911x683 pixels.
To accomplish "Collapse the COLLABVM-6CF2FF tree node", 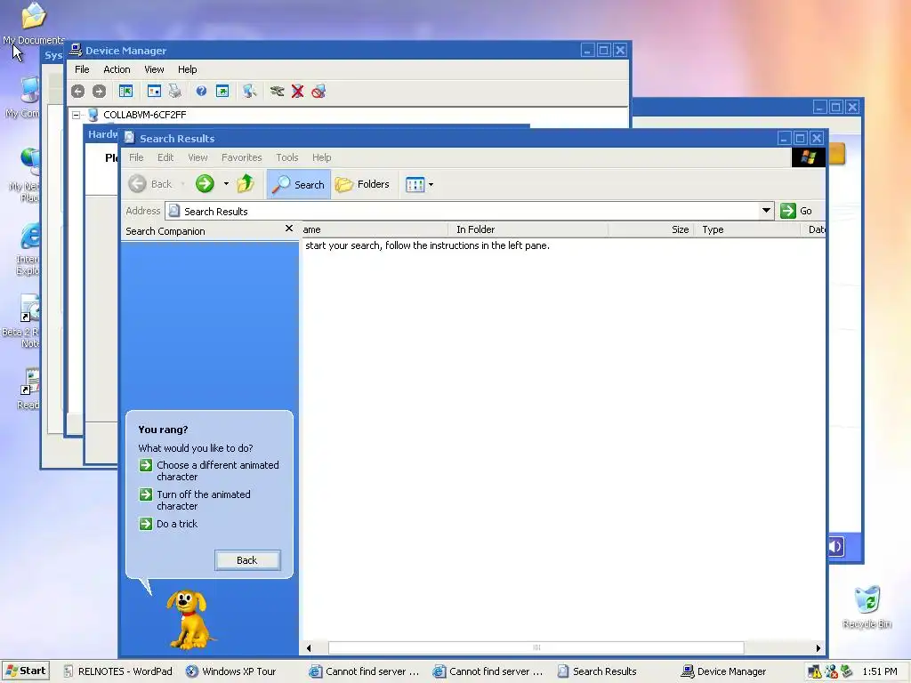I will point(76,115).
